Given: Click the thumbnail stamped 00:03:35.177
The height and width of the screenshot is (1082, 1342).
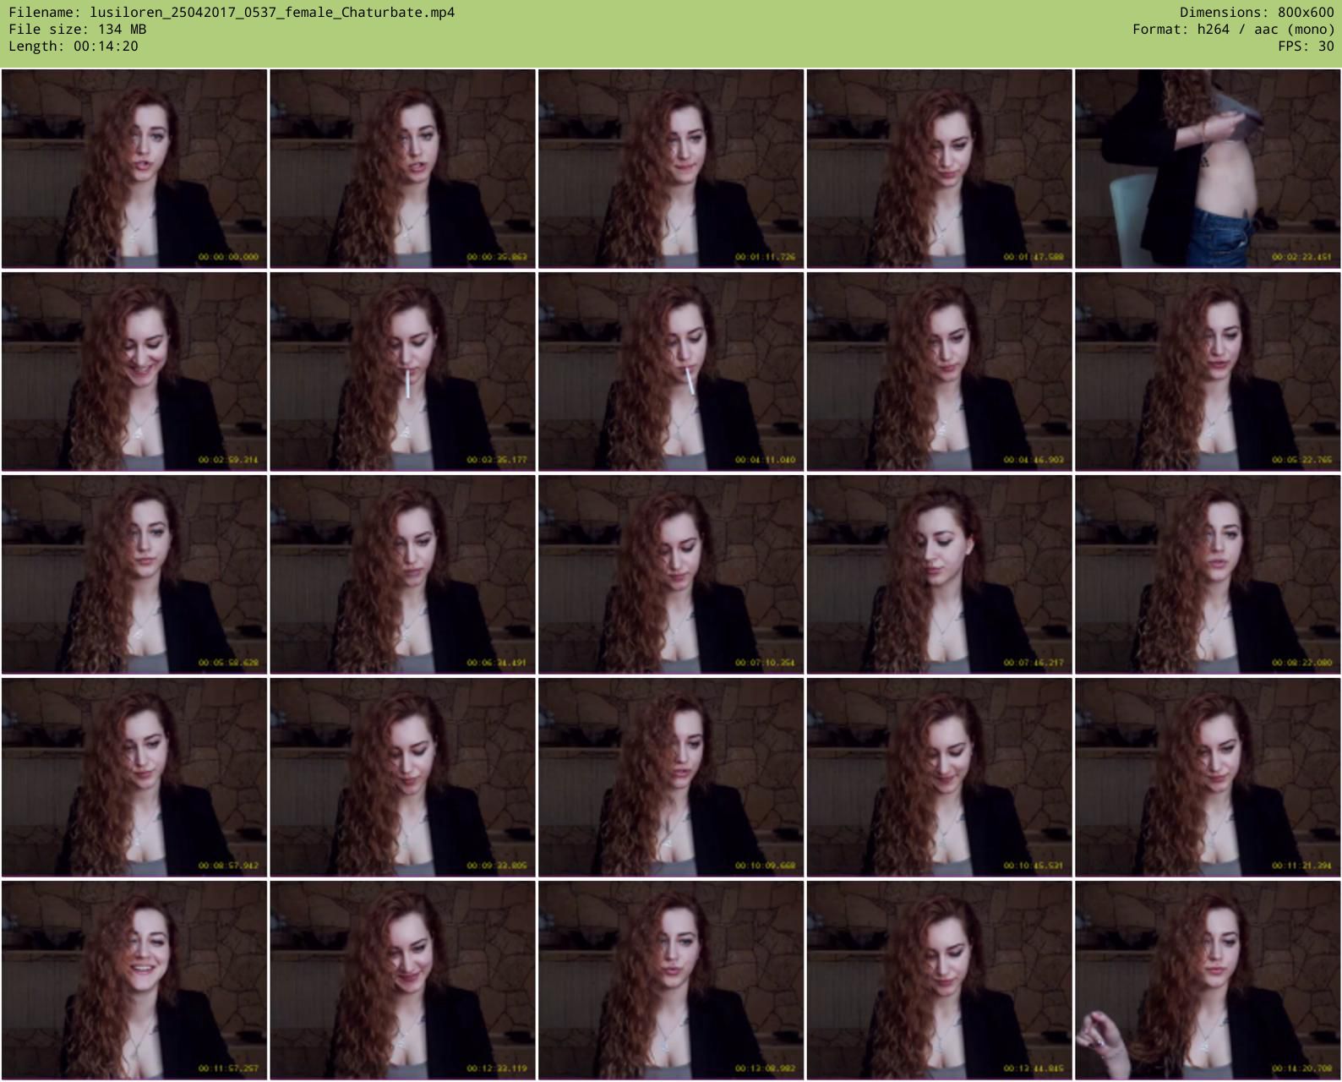Looking at the screenshot, I should (402, 372).
